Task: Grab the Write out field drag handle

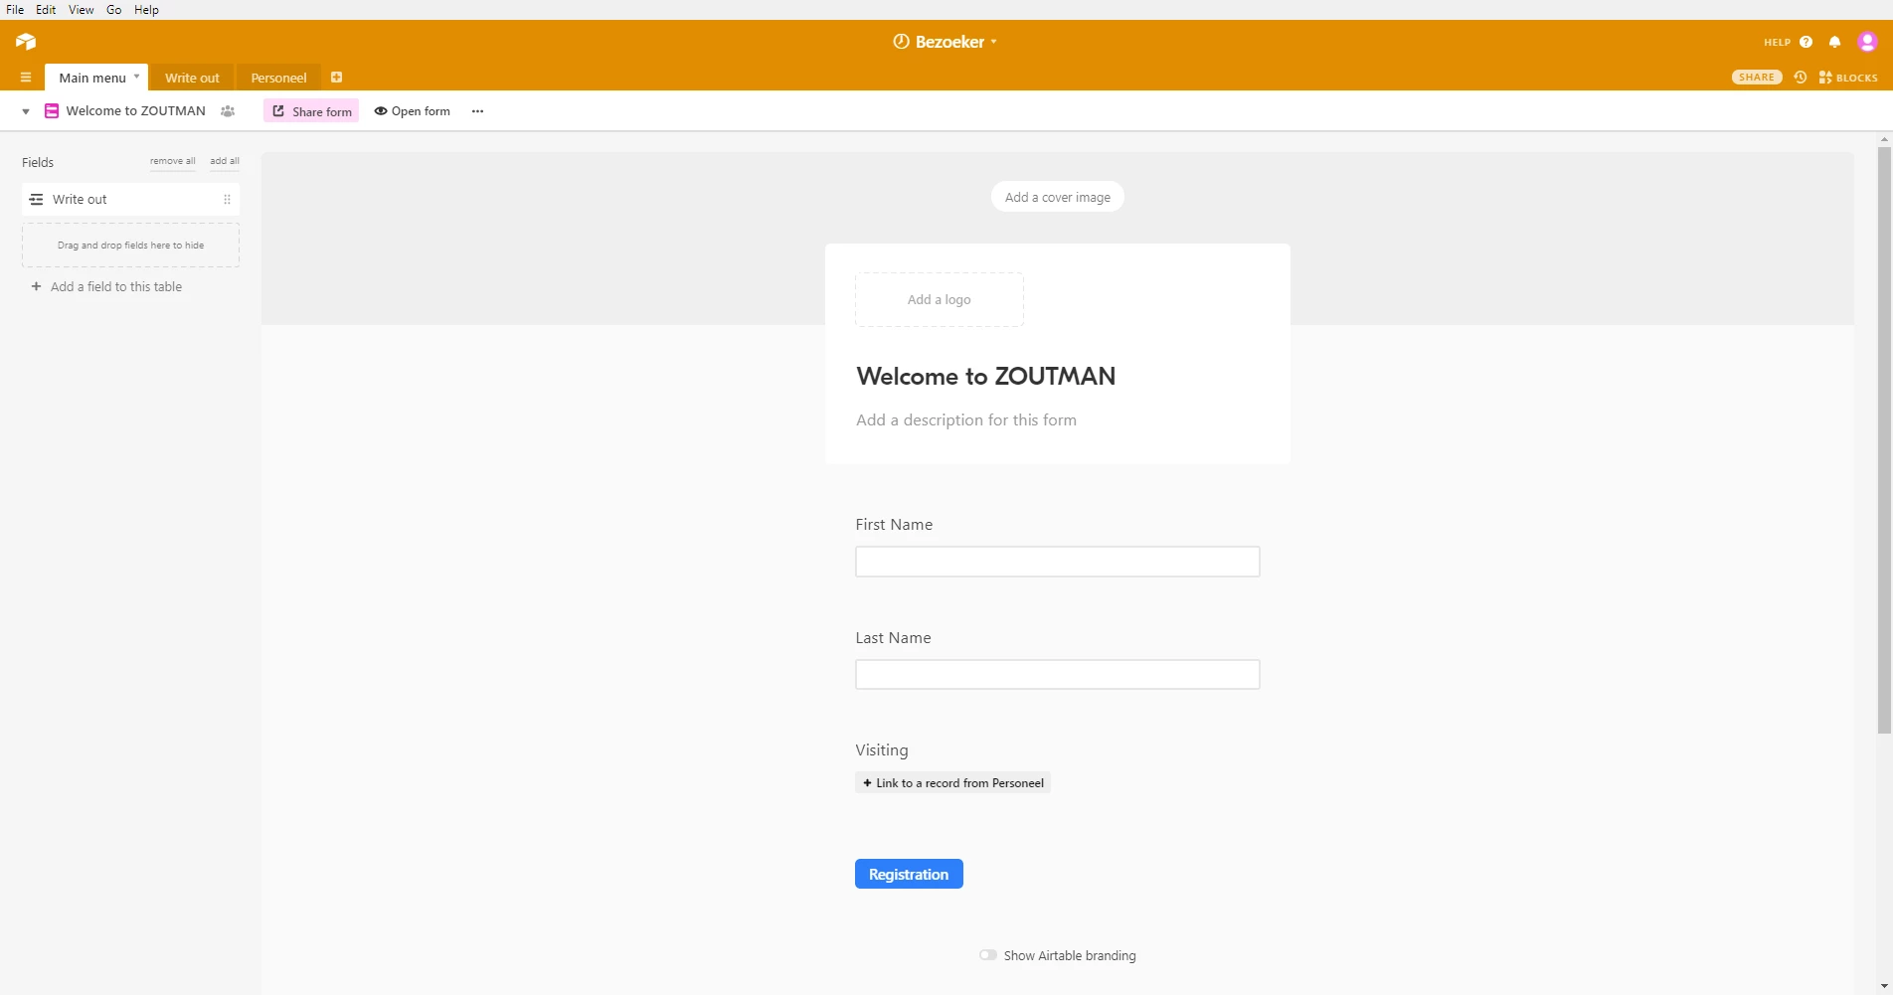Action: pos(227,200)
